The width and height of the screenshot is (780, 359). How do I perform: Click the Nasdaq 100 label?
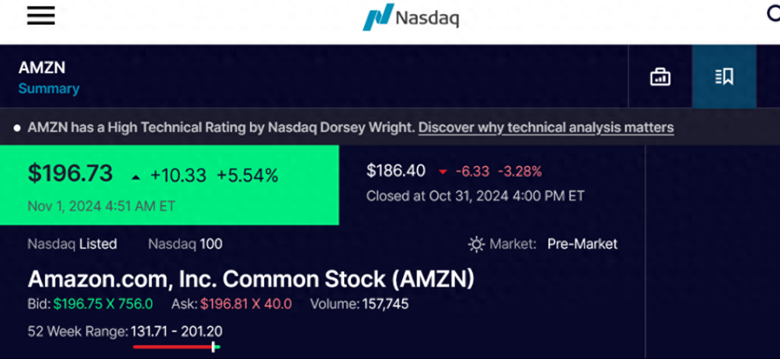(x=185, y=244)
